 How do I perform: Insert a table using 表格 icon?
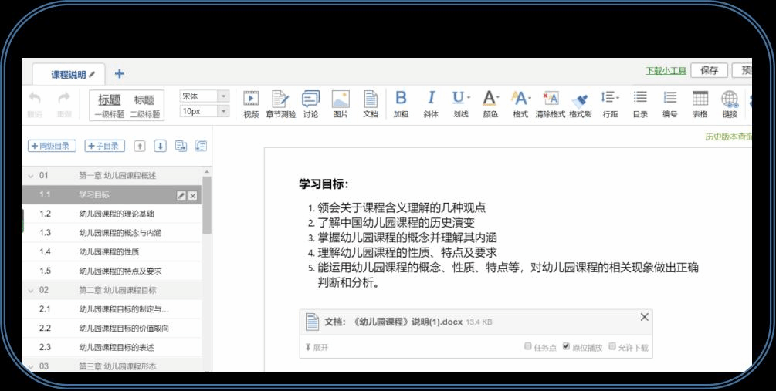pyautogui.click(x=700, y=103)
